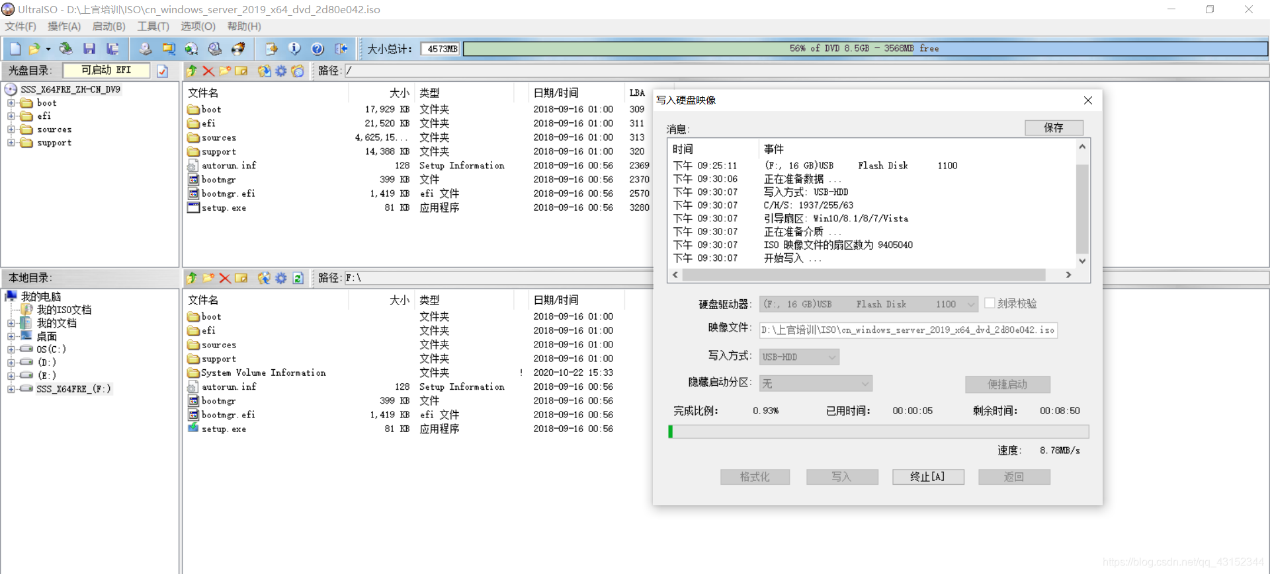1270x574 pixels.
Task: Go up a level in disc directory
Action: tap(192, 71)
